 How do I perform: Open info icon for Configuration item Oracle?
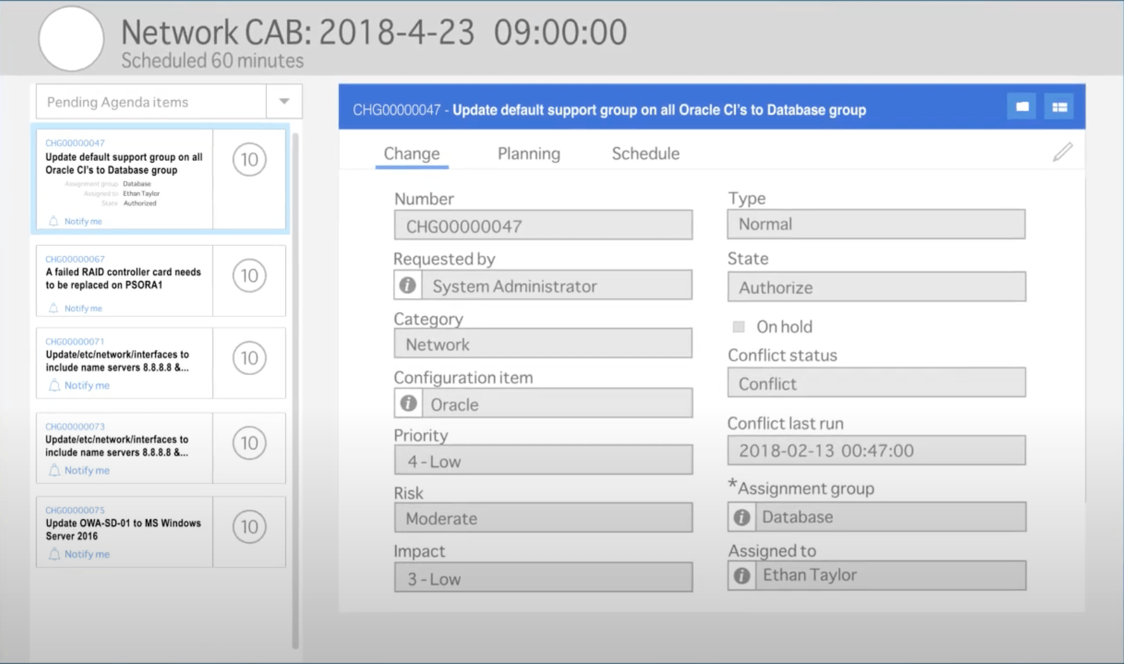[x=408, y=404]
